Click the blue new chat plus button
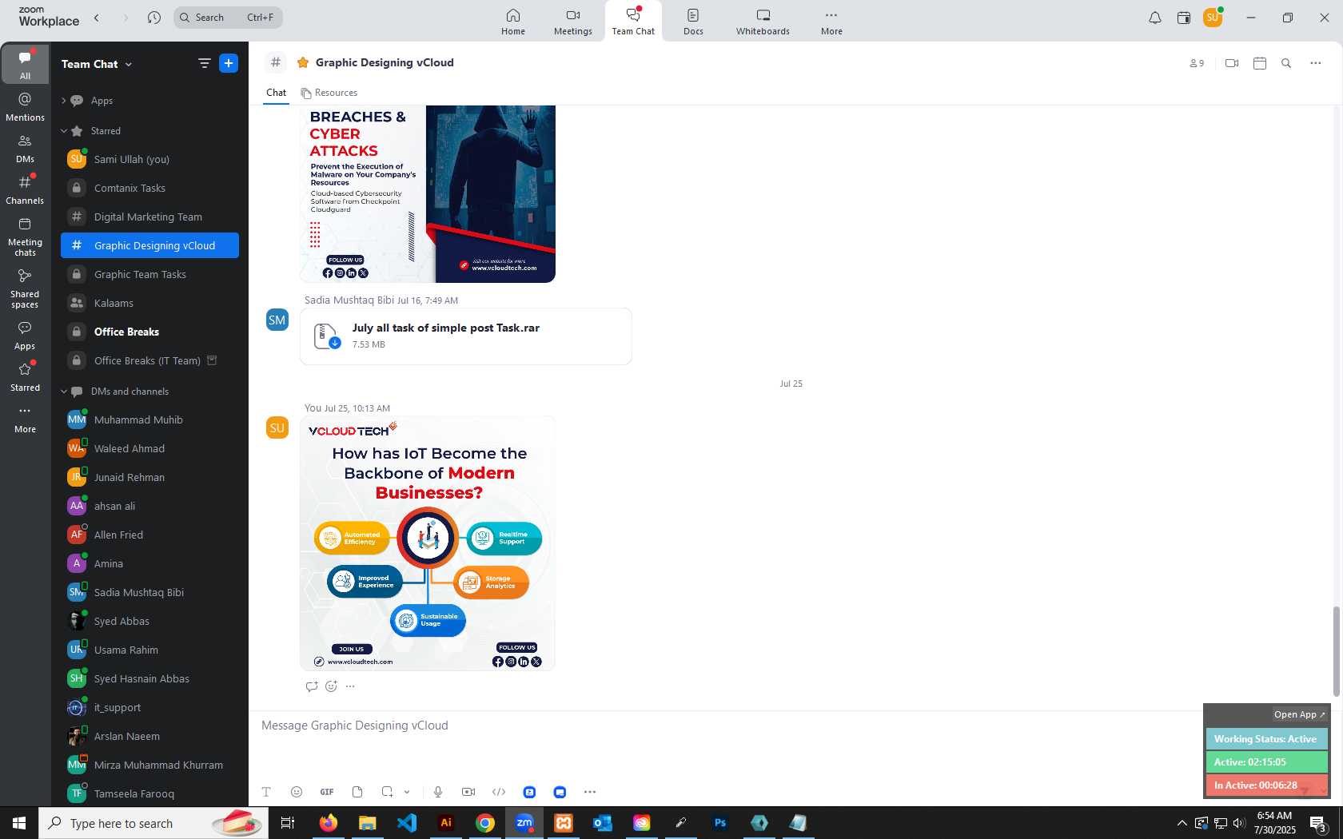Image resolution: width=1343 pixels, height=839 pixels. pos(229,63)
